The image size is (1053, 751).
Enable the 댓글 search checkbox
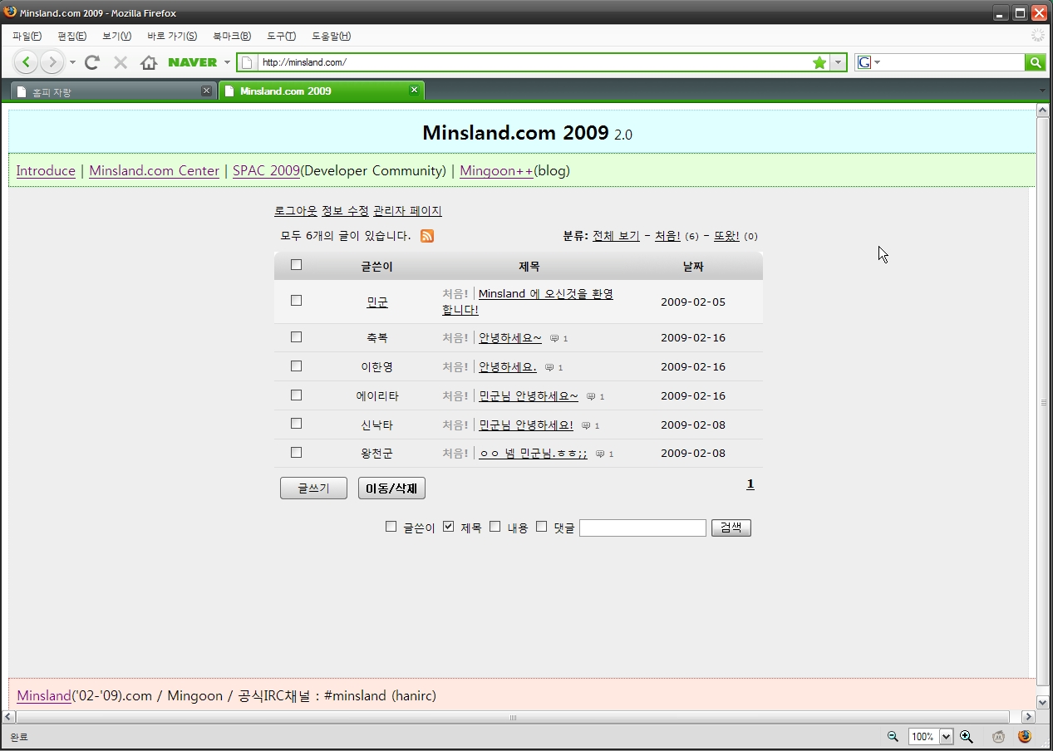(541, 527)
